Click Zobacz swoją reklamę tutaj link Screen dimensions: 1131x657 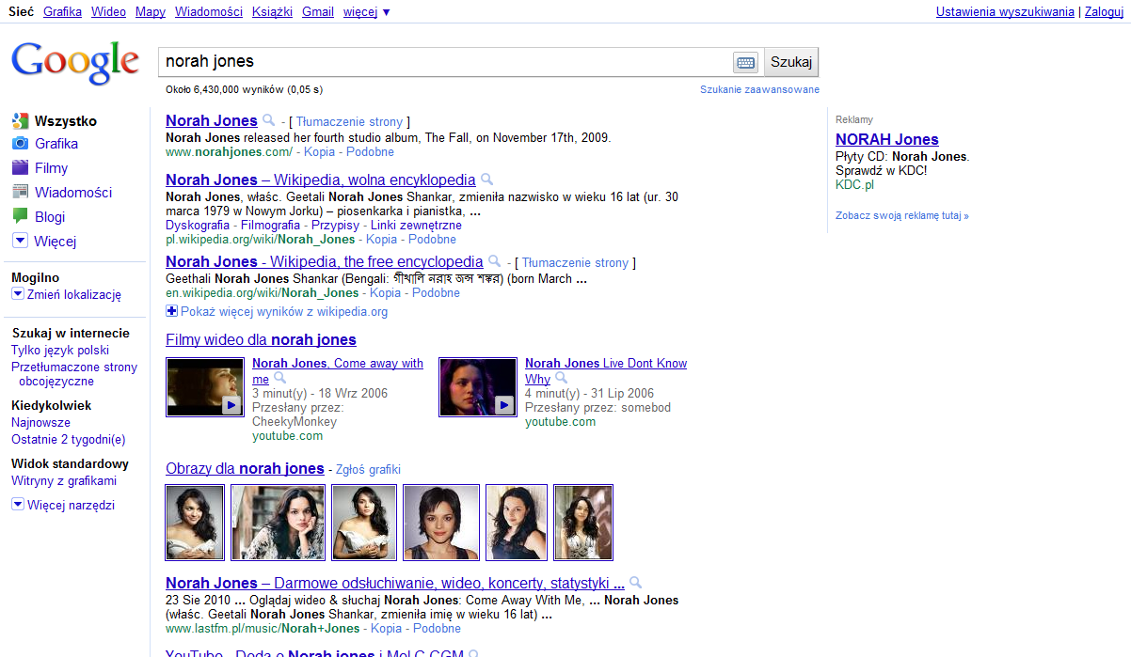pos(901,215)
